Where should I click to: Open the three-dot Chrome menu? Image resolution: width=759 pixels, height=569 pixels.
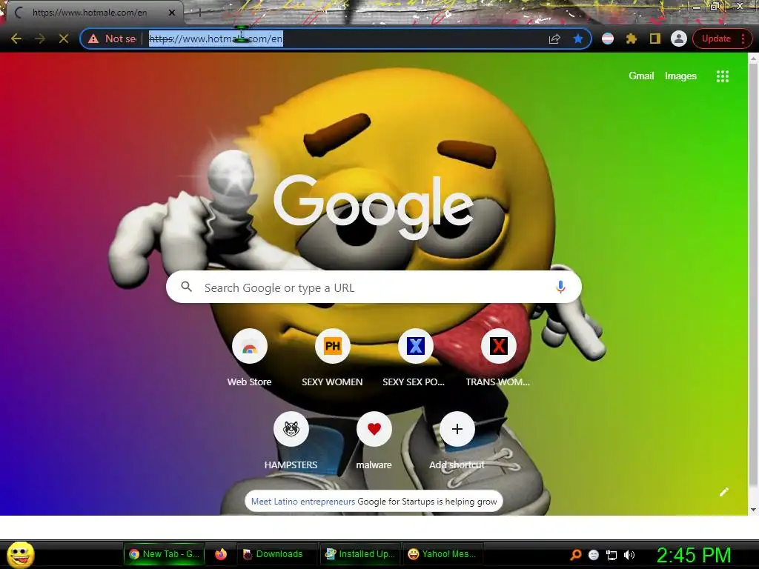743,39
